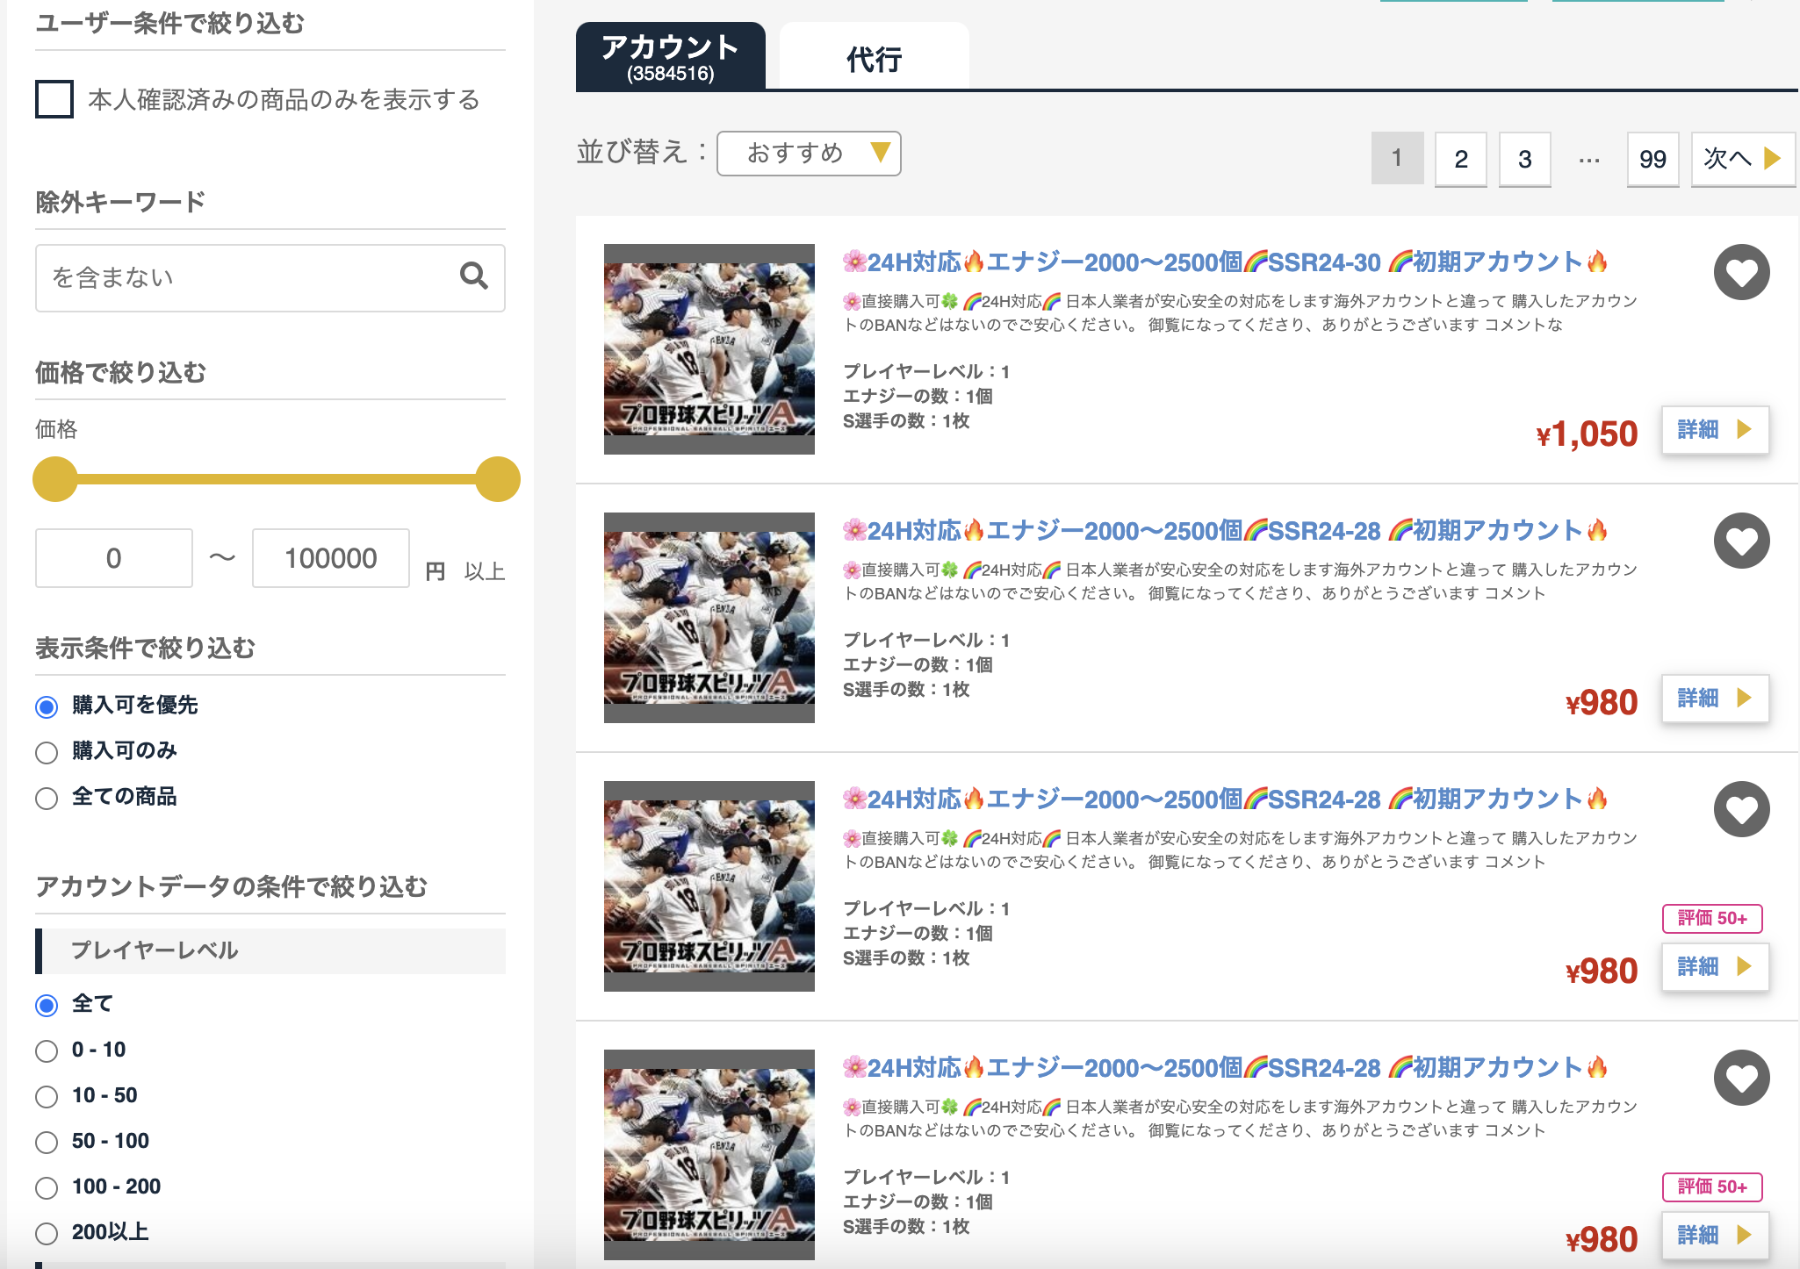The height and width of the screenshot is (1269, 1800).
Task: Switch to the アカウント tab
Action: point(671,56)
